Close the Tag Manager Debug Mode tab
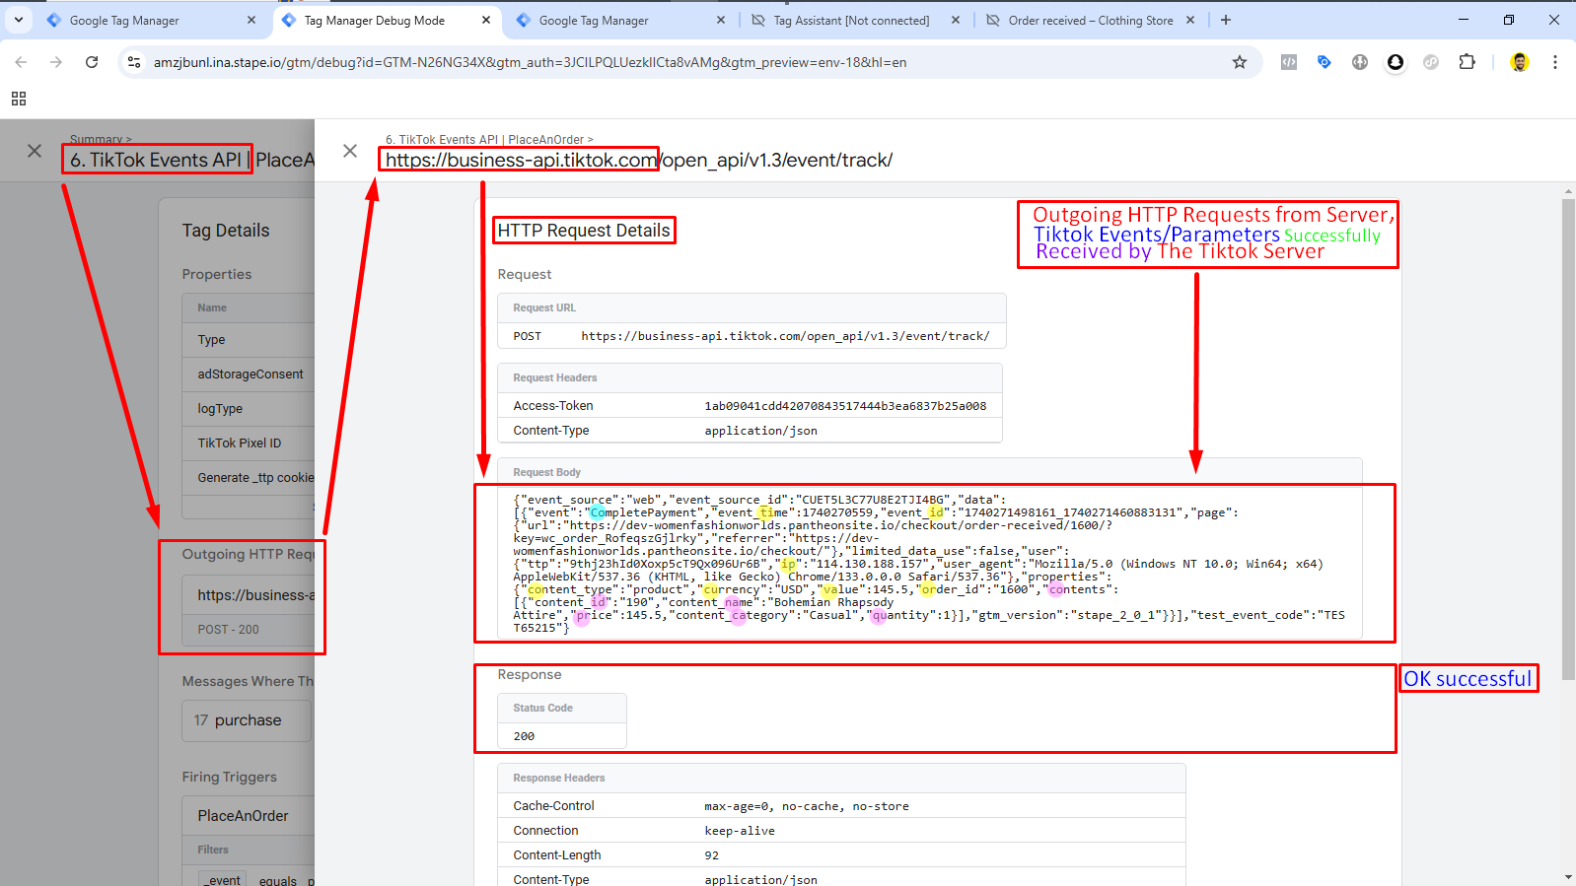 (486, 20)
